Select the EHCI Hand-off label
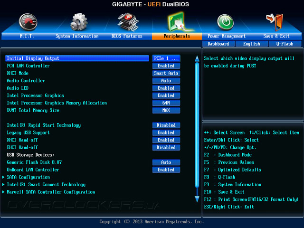This screenshot has height=228, width=304. (x=22, y=147)
